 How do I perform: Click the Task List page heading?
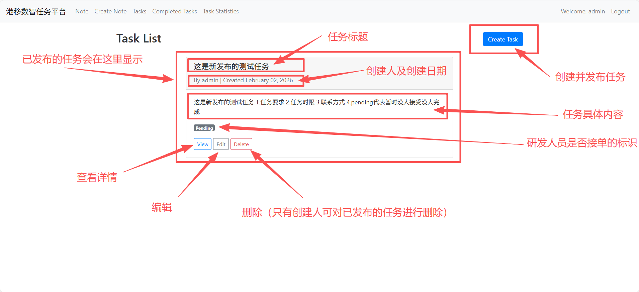(139, 38)
